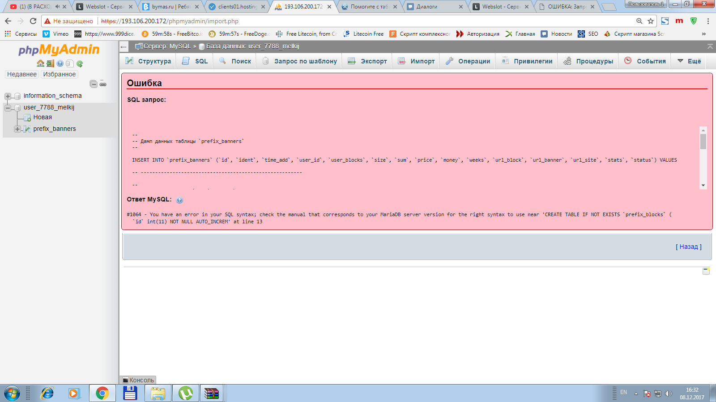Click the 'Недавнее' recent button

coord(22,74)
